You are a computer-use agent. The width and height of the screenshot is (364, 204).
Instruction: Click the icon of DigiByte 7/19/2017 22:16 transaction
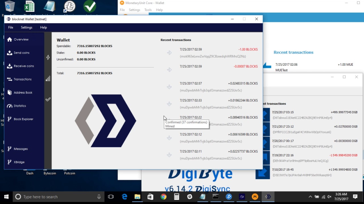(x=266, y=158)
